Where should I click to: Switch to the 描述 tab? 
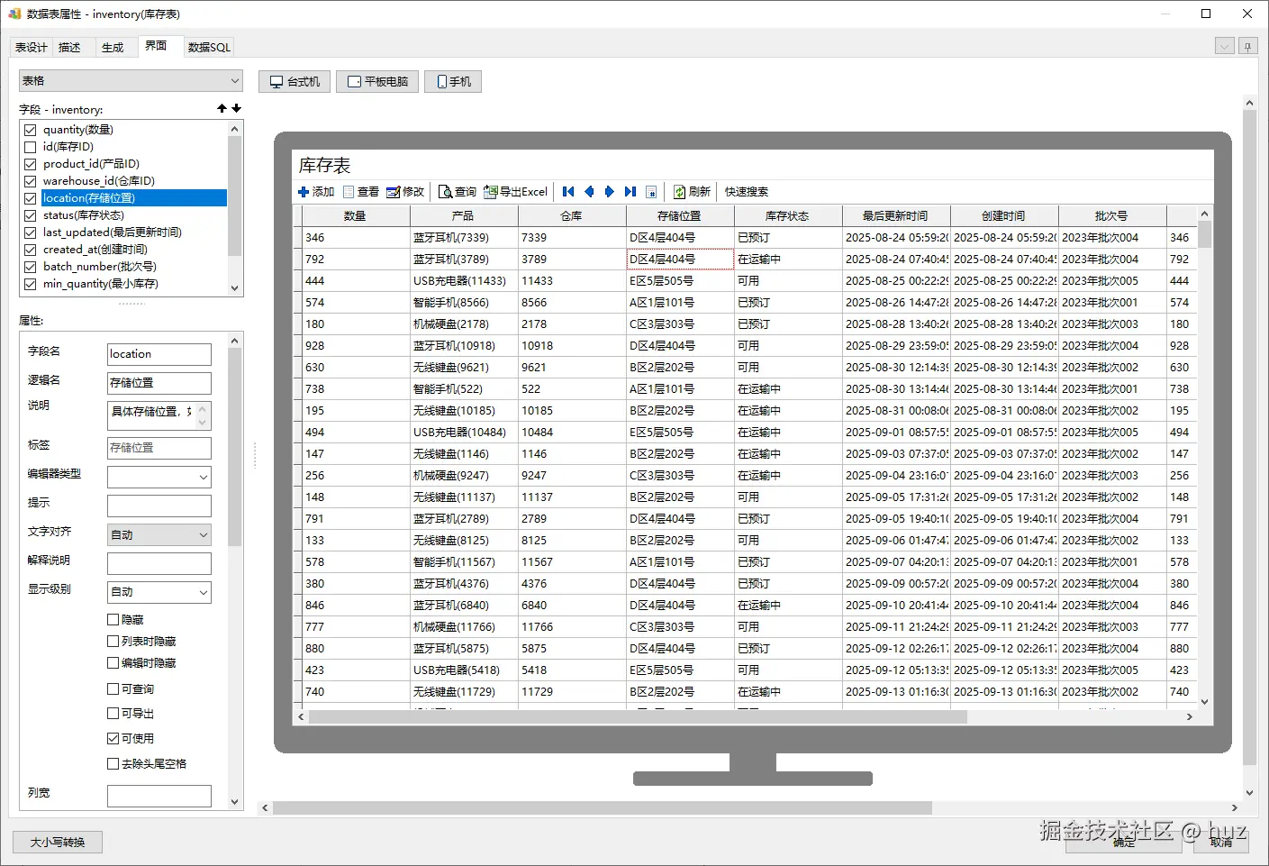(x=70, y=48)
